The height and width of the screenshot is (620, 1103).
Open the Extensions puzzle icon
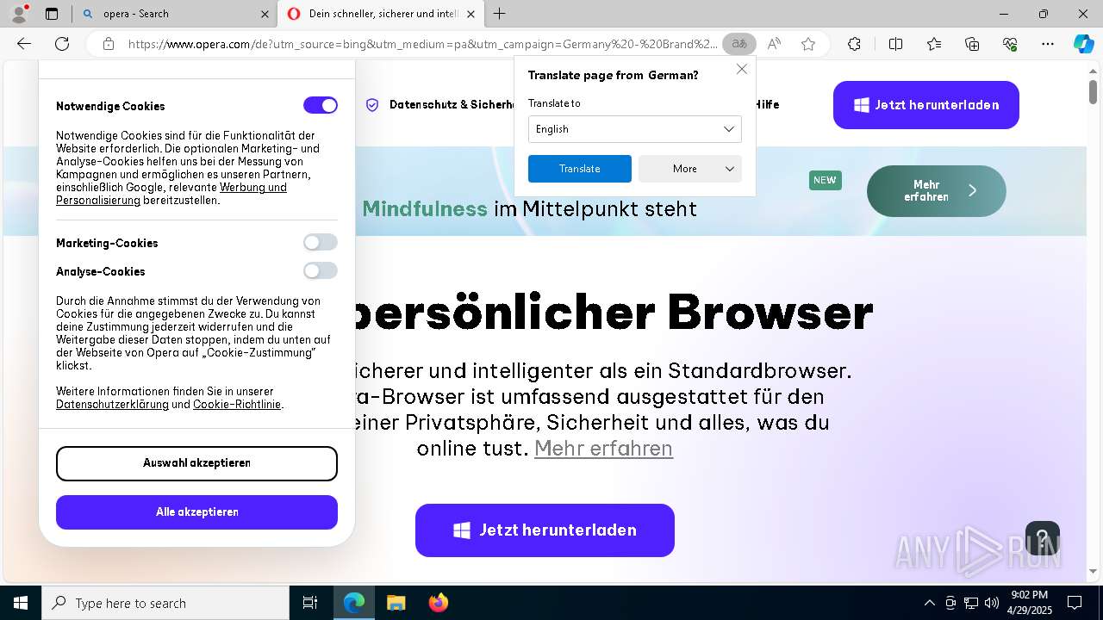[854, 44]
